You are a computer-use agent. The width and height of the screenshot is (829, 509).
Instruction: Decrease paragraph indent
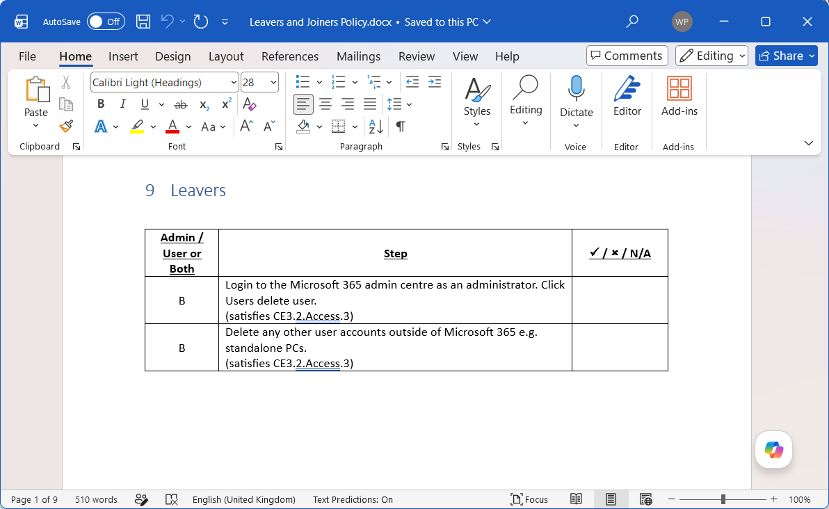click(412, 82)
